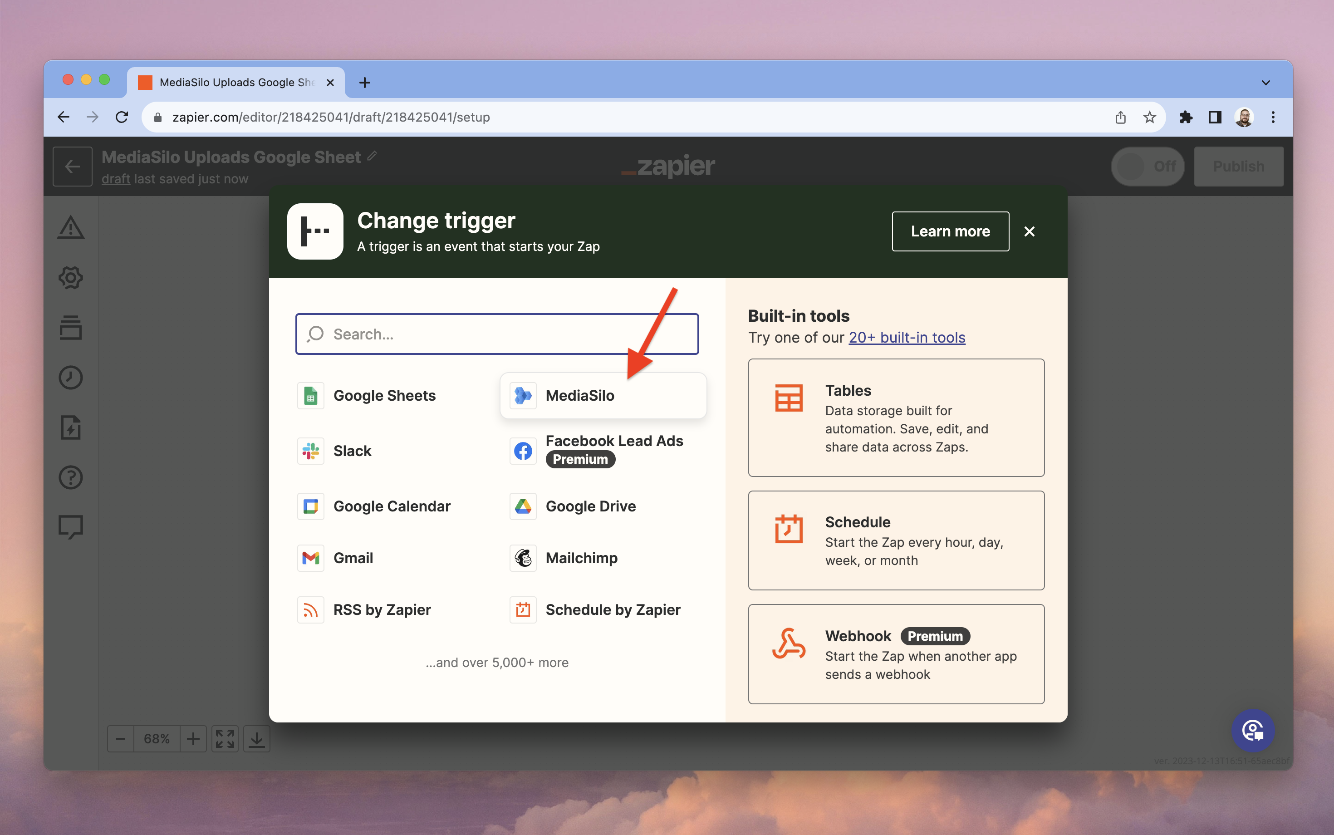Open browser extensions puzzle icon
This screenshot has height=835, width=1334.
tap(1186, 117)
